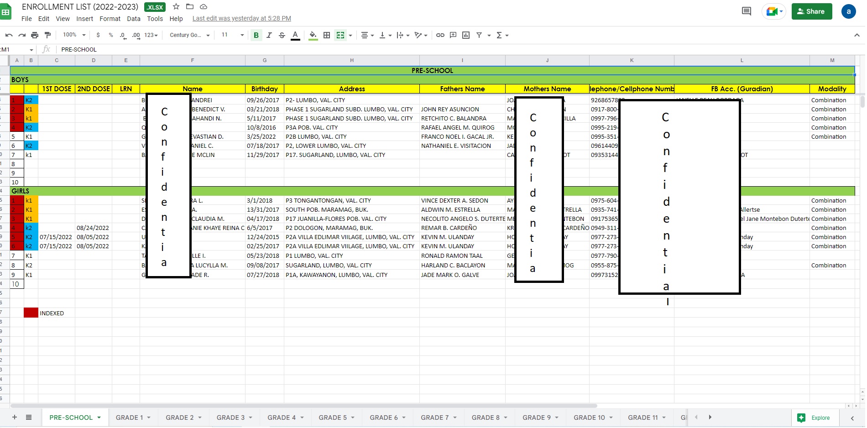Activate the paint format tool
The width and height of the screenshot is (867, 428).
(x=47, y=35)
